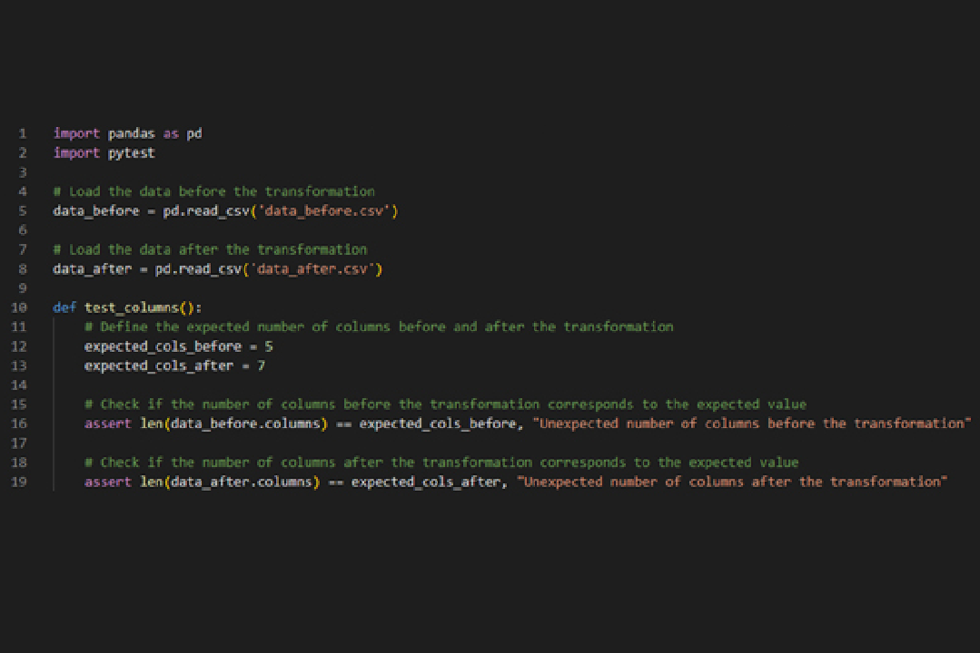Click line number 1 in the gutter
Screen dimensions: 980x653
coord(23,133)
